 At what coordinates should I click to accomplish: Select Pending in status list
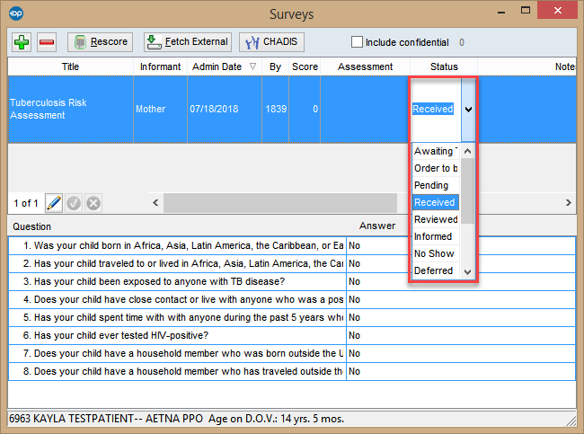(436, 185)
